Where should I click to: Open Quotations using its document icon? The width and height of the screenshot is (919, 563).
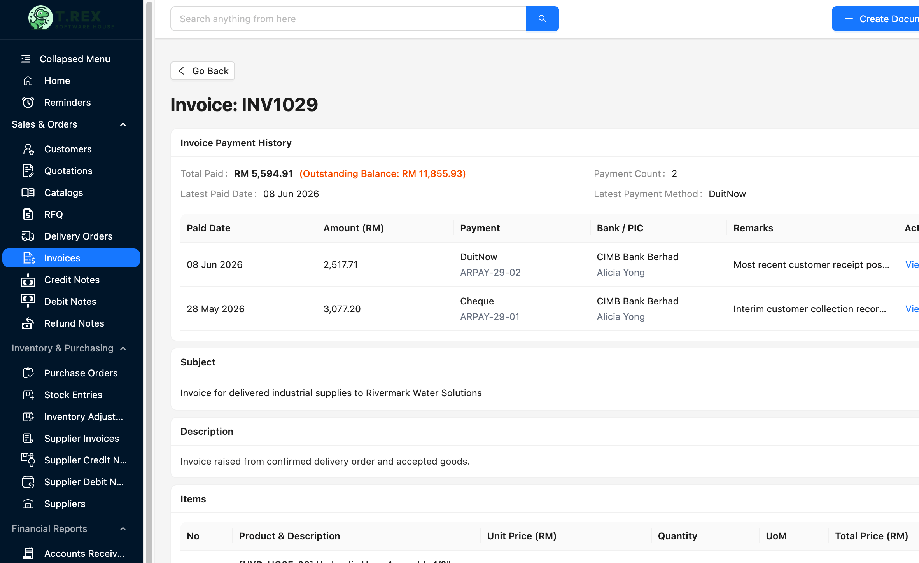point(28,171)
